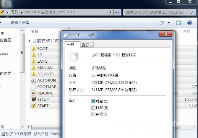Switch to the 自訂 tab
198x138 pixels.
click(87, 45)
